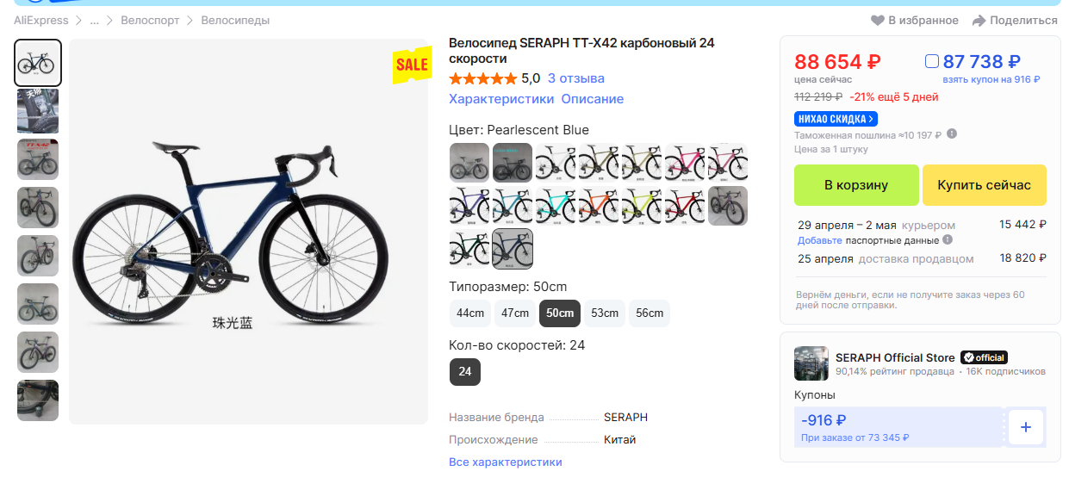Screen dimensions: 1069x490
Task: Tick the 87 738 ₽ coupon price checkbox
Action: [931, 62]
